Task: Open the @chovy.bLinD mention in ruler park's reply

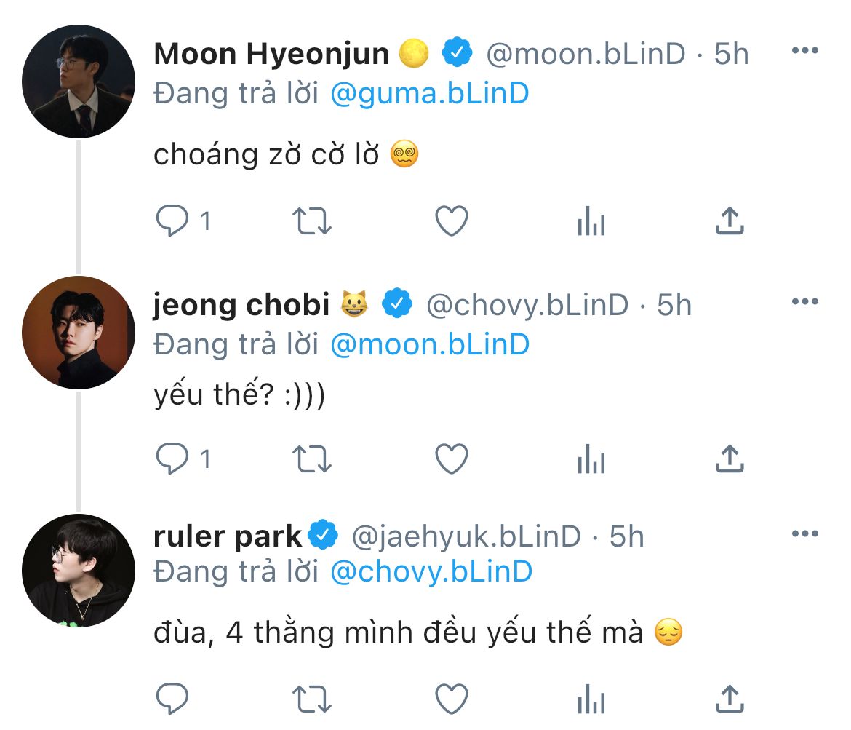Action: [431, 572]
